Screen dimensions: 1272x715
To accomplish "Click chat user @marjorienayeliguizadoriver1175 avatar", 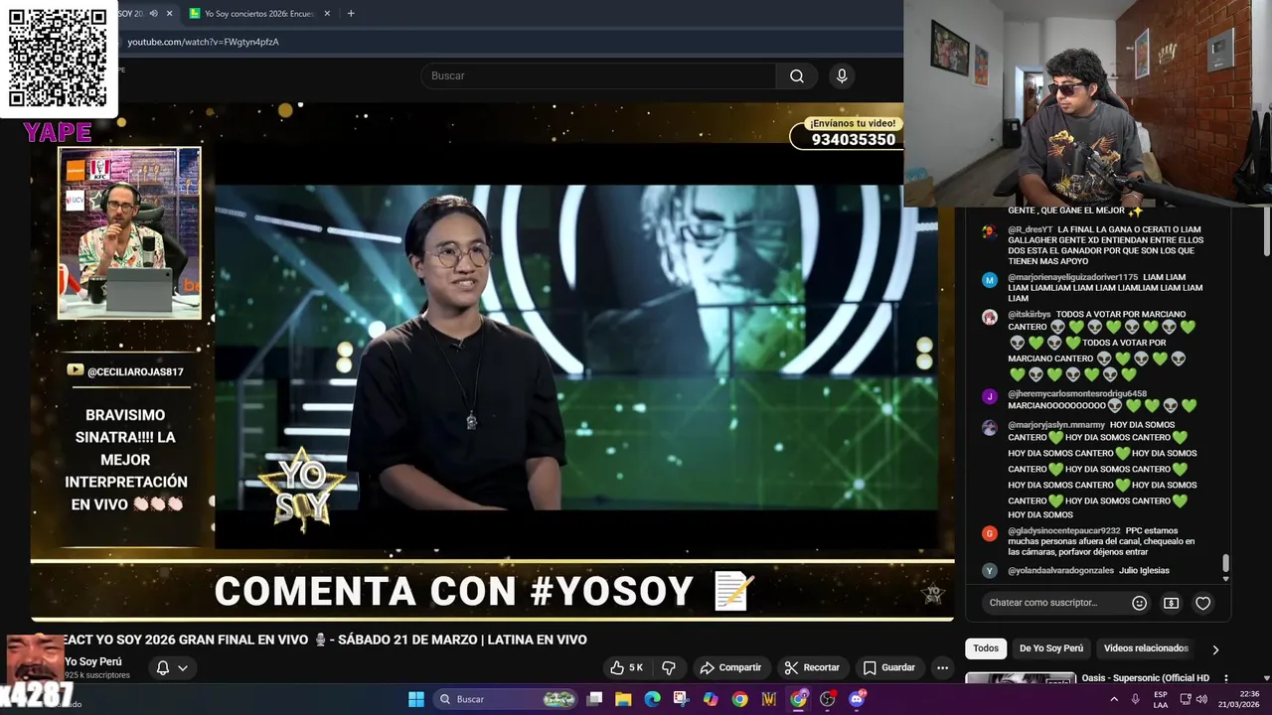I will pyautogui.click(x=989, y=280).
